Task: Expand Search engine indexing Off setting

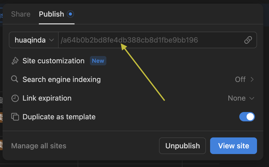Action: tap(244, 79)
